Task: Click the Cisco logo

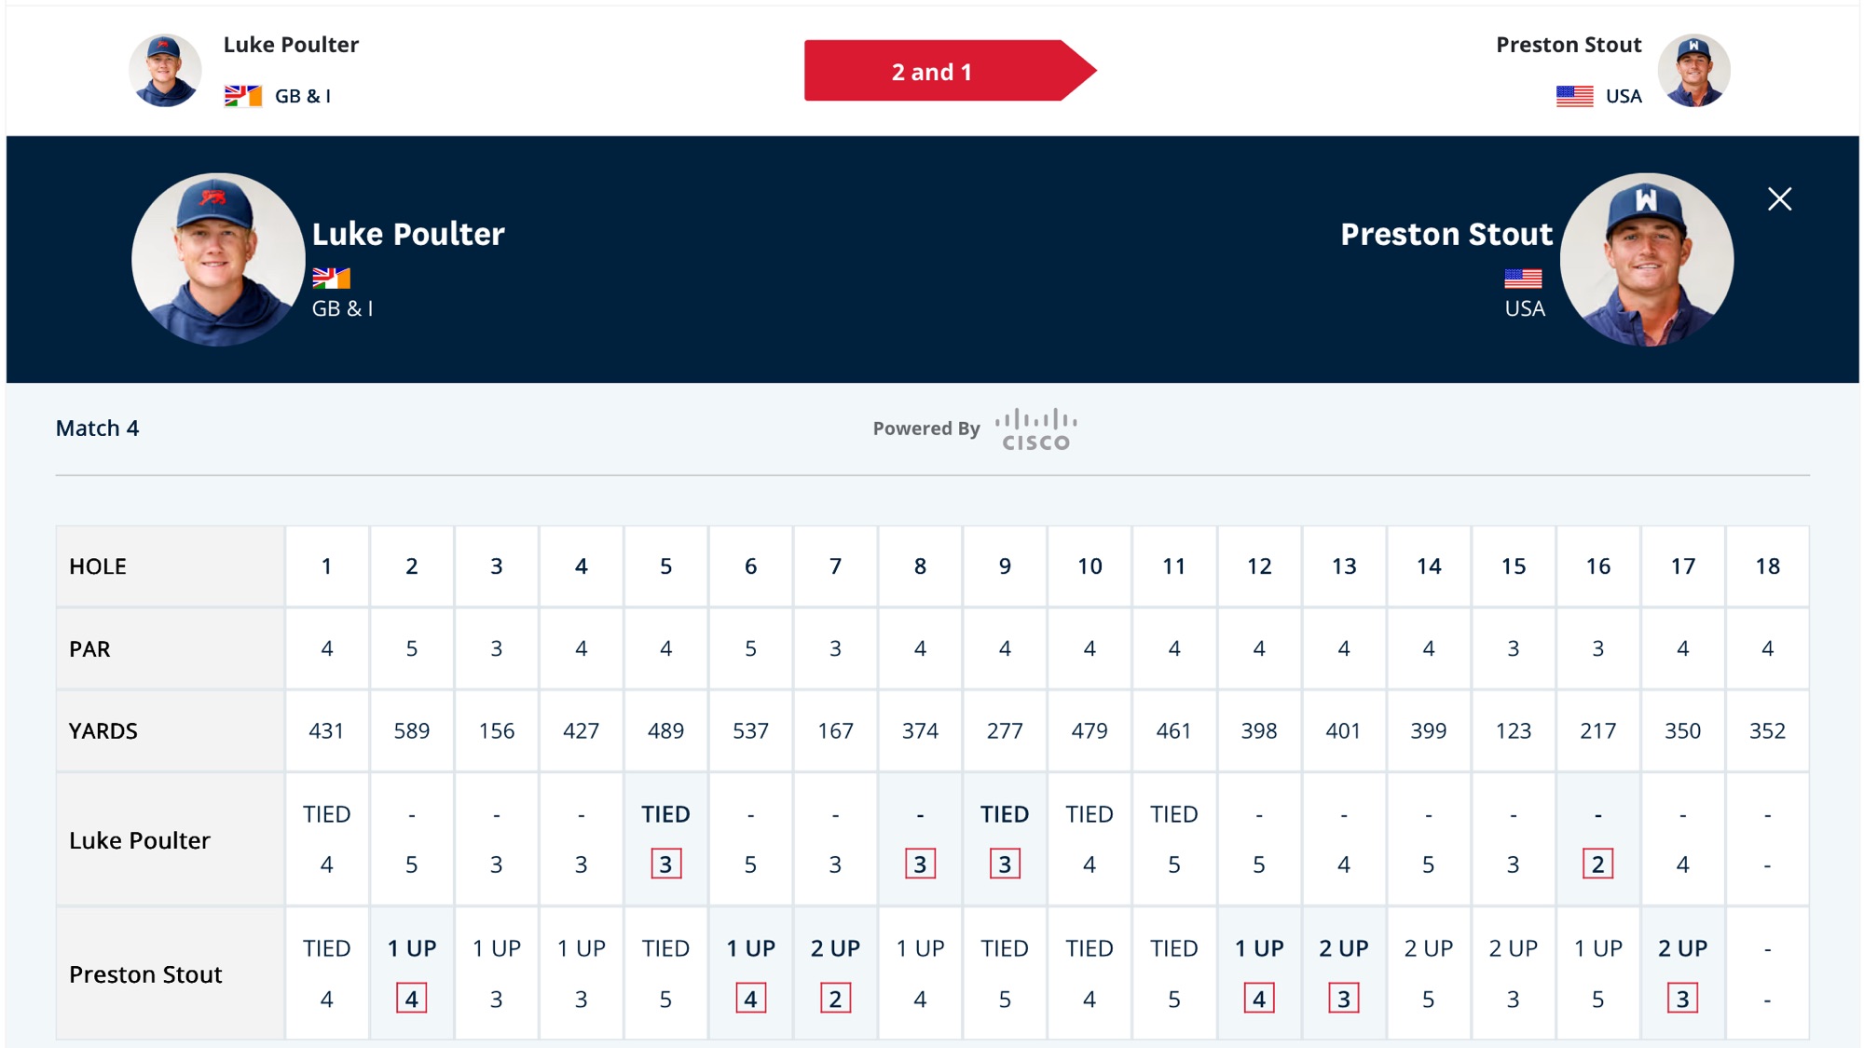Action: pos(1035,429)
